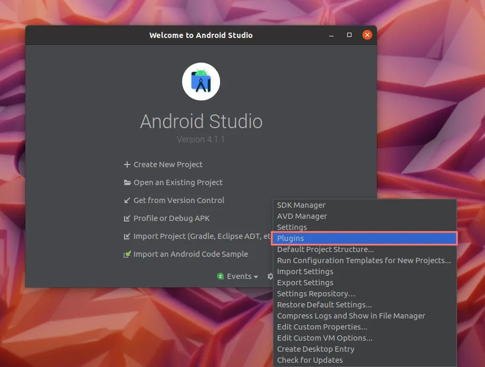Select Compress Logs and Show in File Manager

point(365,316)
